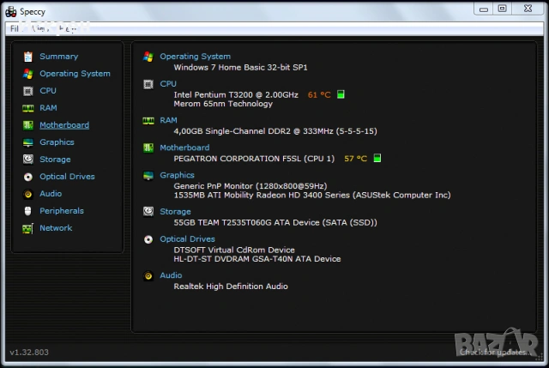Show Audio details from the sidebar
549x368 pixels.
(51, 194)
